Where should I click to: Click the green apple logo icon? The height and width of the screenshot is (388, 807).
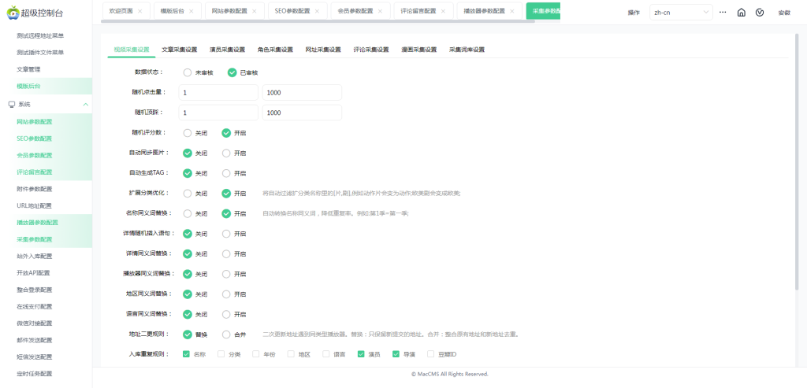click(x=13, y=13)
